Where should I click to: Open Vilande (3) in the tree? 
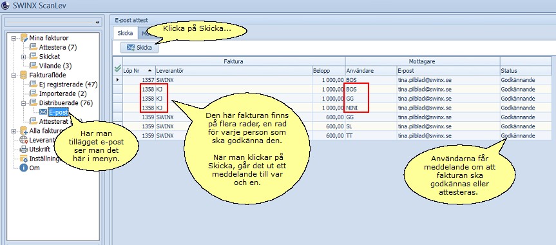point(55,66)
